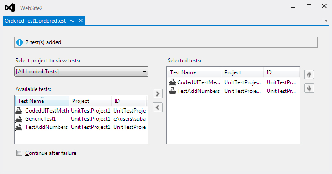
Task: Close the OrderedTest1.orderedtest tab
Action: [x=81, y=20]
